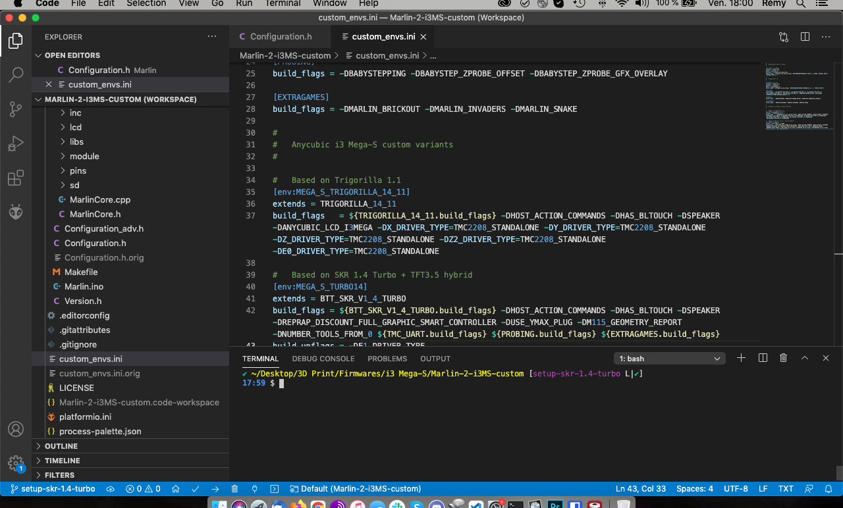The image size is (843, 508).
Task: Click cloud sync changes icon in status bar
Action: click(111, 489)
